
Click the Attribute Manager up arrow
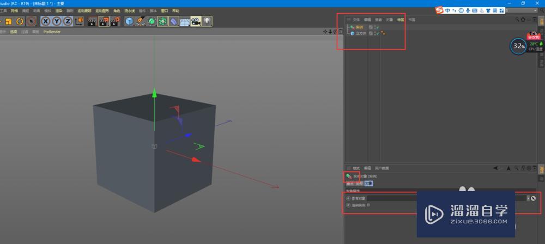pos(508,168)
